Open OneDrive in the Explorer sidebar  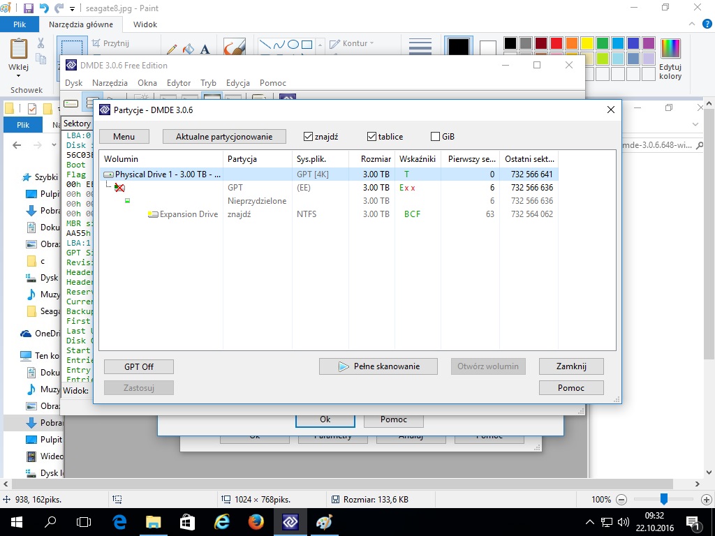tap(40, 334)
